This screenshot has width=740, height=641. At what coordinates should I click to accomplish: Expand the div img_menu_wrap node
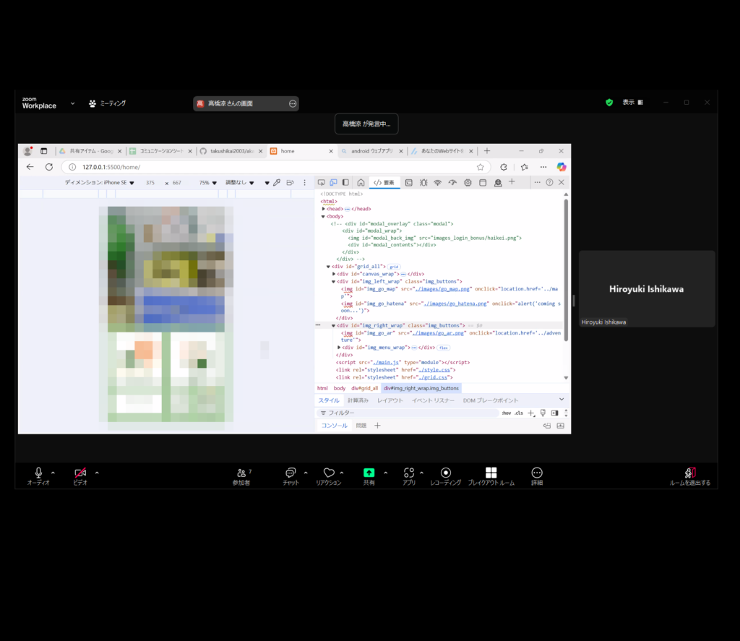click(339, 348)
